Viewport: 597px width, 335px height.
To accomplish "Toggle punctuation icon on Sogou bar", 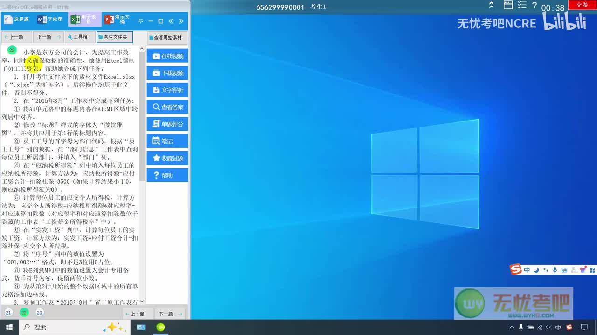I will tap(546, 270).
